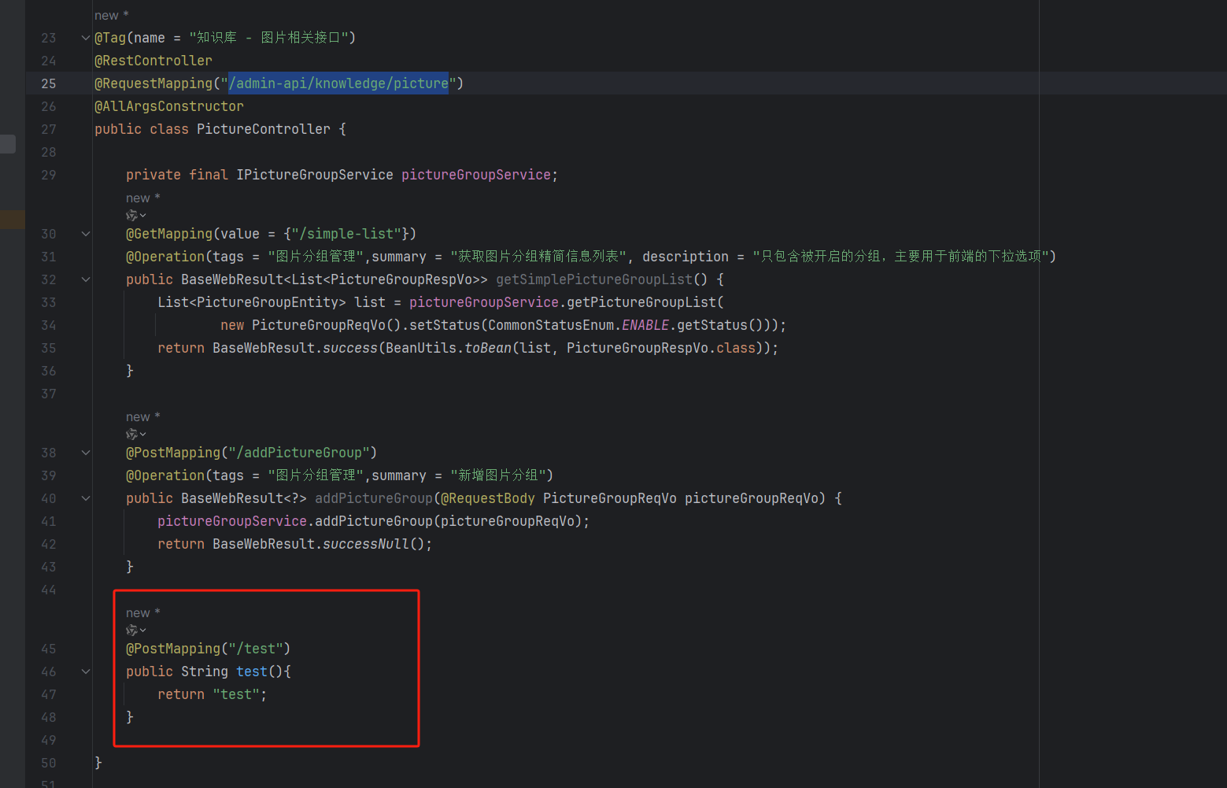The image size is (1227, 788).
Task: Click the gray marker on the left strip
Action: [x=8, y=144]
